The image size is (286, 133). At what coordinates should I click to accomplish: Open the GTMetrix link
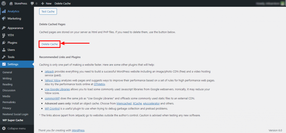pyautogui.click(x=99, y=84)
